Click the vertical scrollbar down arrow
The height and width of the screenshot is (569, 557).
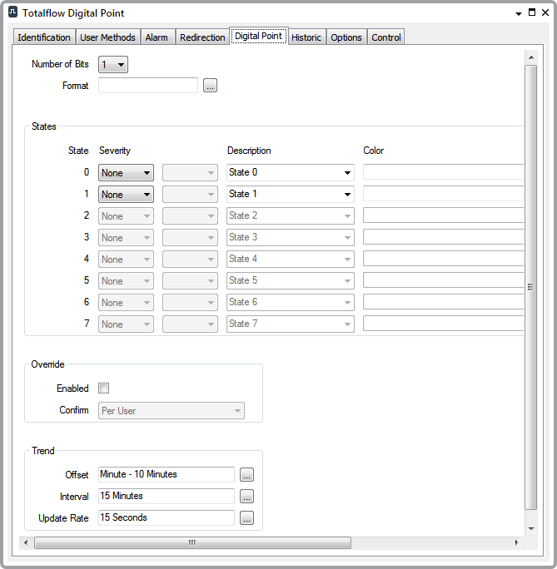pos(530,528)
